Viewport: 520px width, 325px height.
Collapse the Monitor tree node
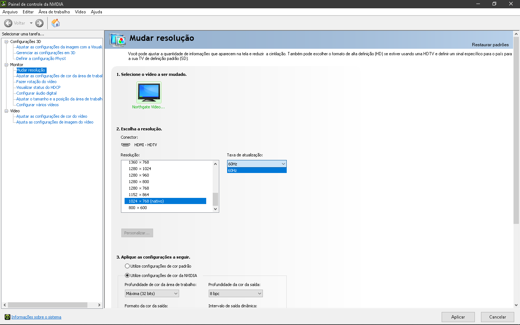[x=6, y=65]
